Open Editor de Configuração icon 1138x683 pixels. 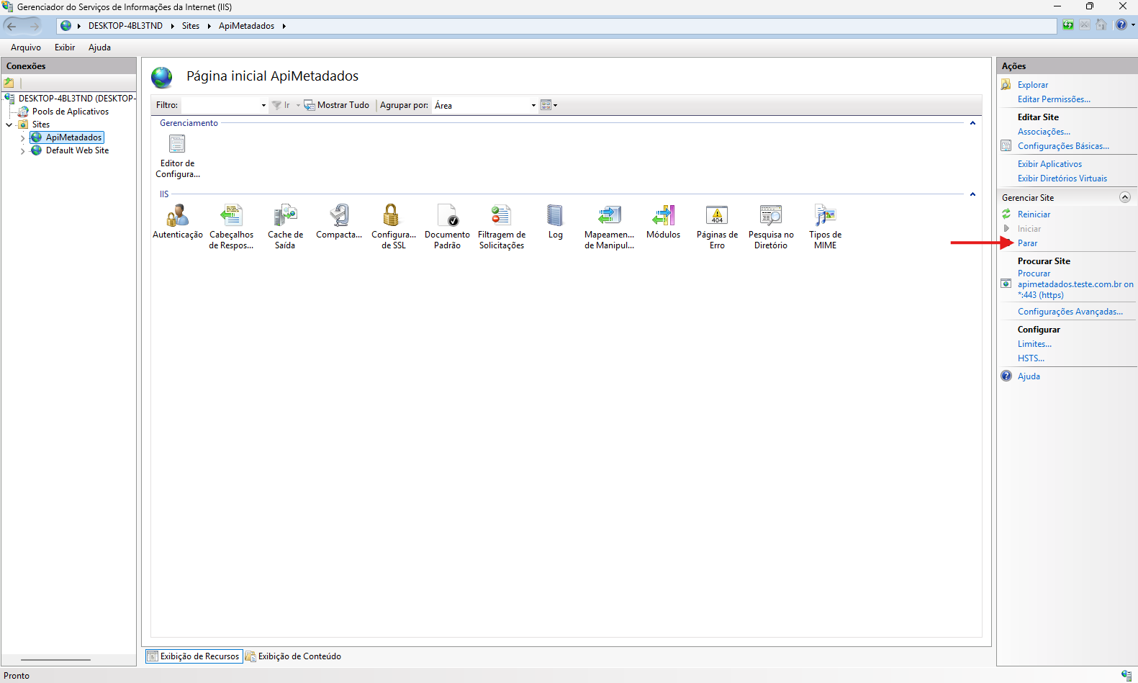coord(177,144)
